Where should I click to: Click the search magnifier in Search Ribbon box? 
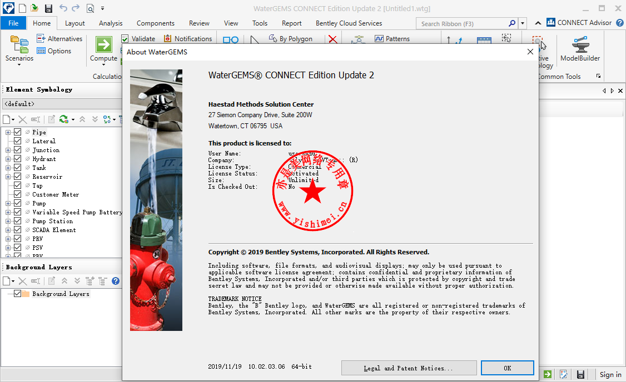click(x=512, y=23)
